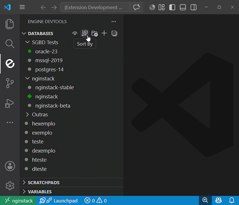Open the Search view in activity bar
Viewport: 239px width, 205px height.
(x=10, y=44)
